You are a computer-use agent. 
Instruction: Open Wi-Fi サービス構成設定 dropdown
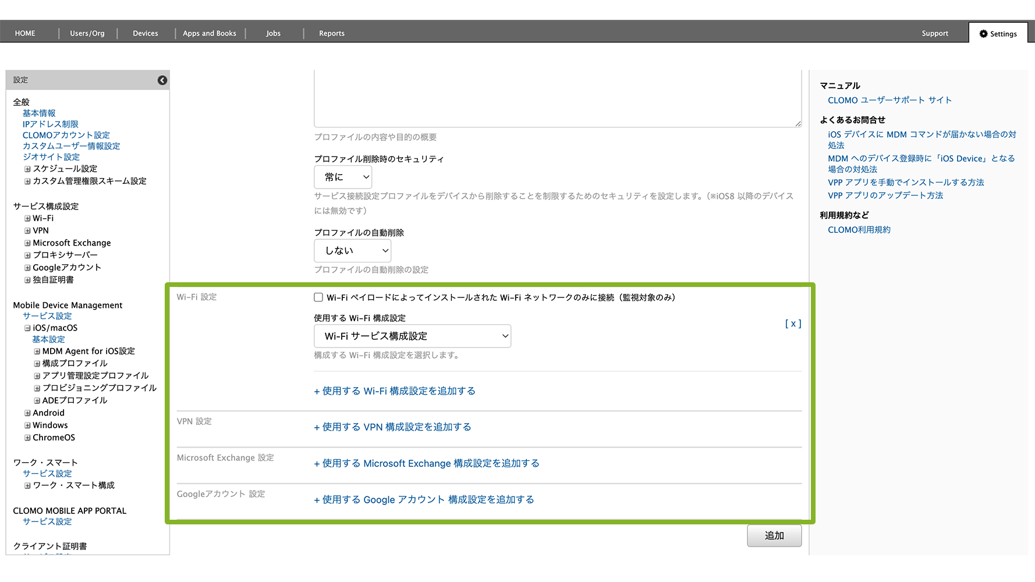click(x=412, y=336)
